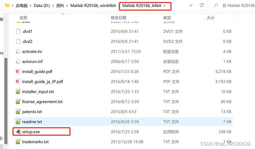255x149 pixels.
Task: Click the 4,193 KB size cell
Action: (223, 82)
